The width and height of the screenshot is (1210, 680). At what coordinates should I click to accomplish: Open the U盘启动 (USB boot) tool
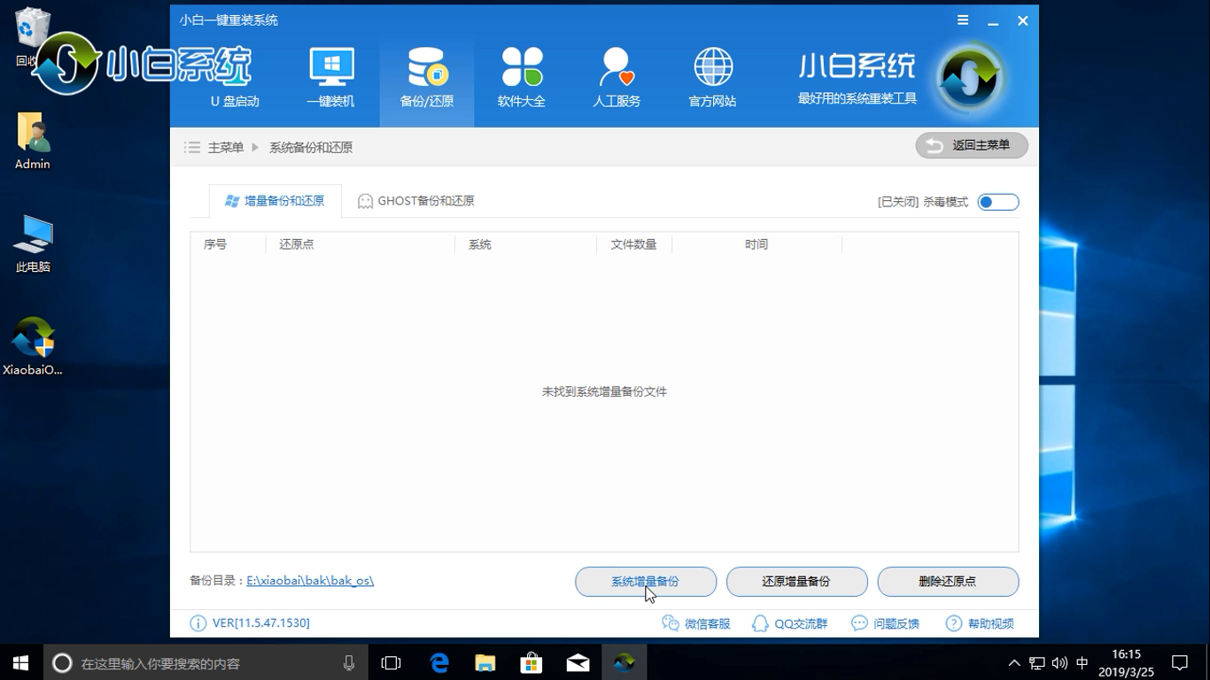(x=235, y=78)
